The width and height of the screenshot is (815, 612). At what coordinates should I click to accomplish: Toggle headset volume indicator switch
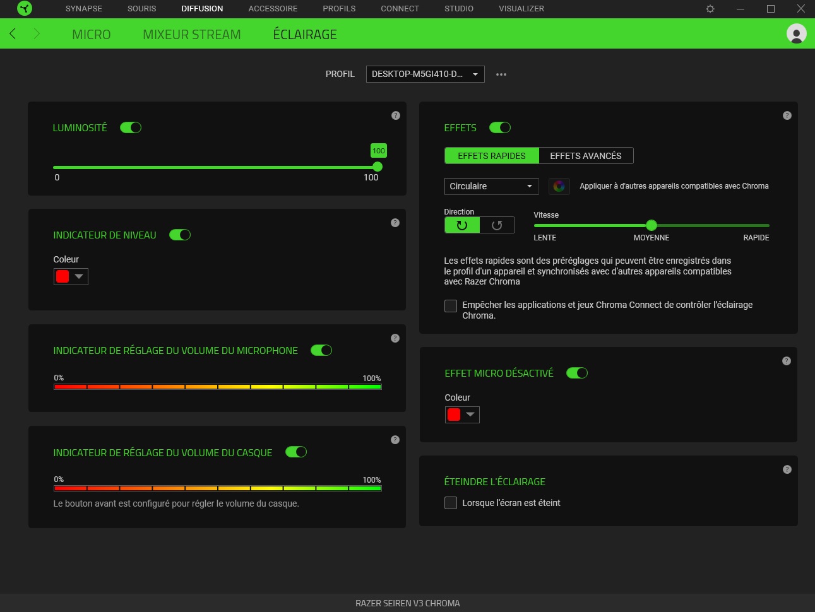click(296, 452)
